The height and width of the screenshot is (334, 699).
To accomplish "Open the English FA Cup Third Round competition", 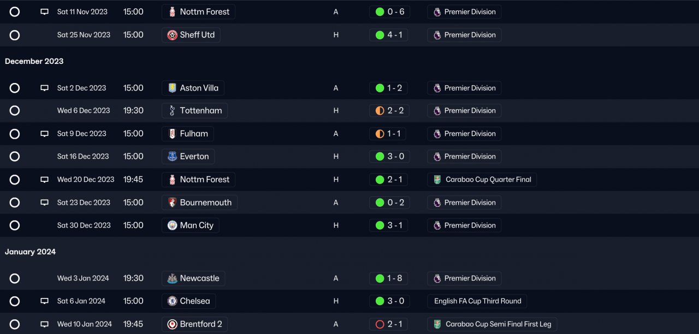I will [477, 301].
